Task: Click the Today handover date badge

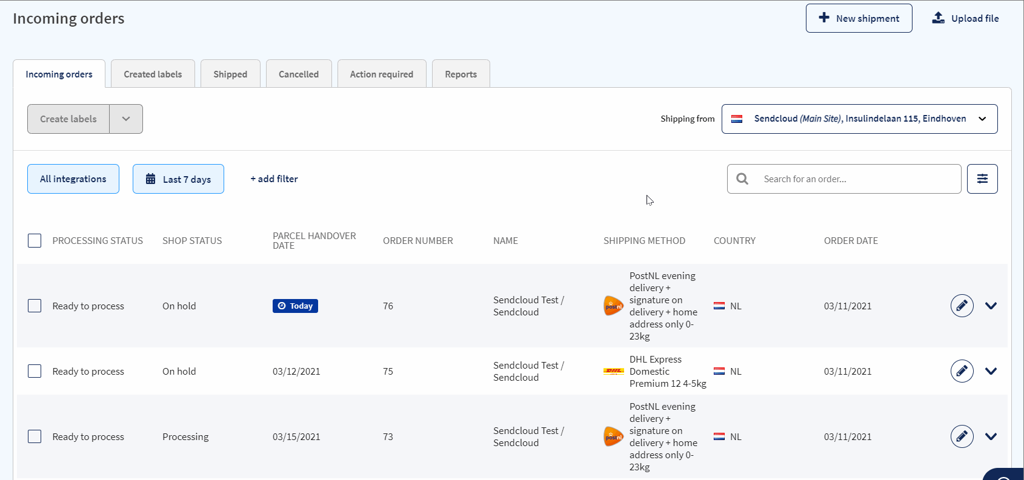Action: [295, 306]
